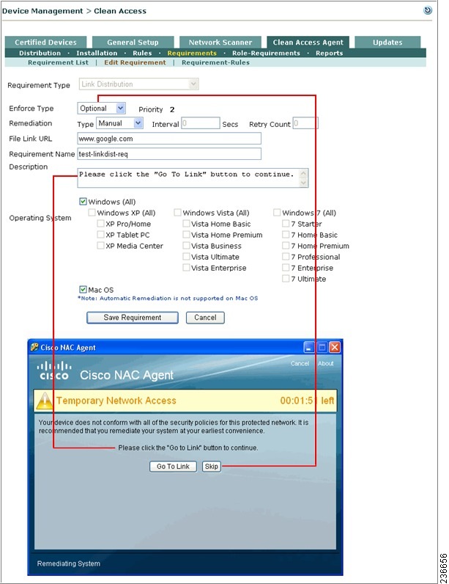Click About link in NAC Agent header
Screen dimensions: 449x584
(x=326, y=363)
